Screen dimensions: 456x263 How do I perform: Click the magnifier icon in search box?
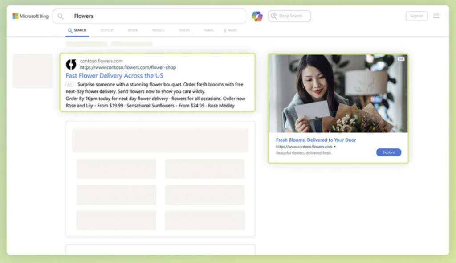(61, 16)
